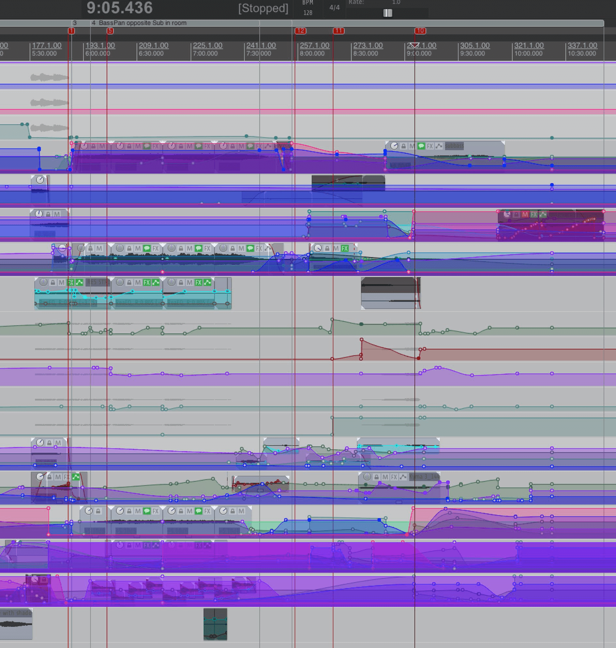Open the 4/4 time signature control
616x648 pixels.
pyautogui.click(x=335, y=8)
